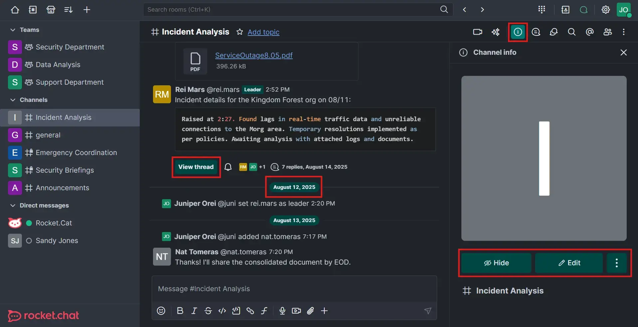This screenshot has height=327, width=638.
Task: Open the contact center icon in top bar
Action: (x=565, y=10)
